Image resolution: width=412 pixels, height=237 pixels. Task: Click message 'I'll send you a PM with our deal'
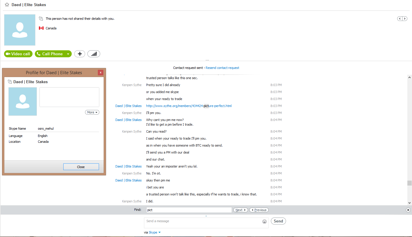[168, 152]
